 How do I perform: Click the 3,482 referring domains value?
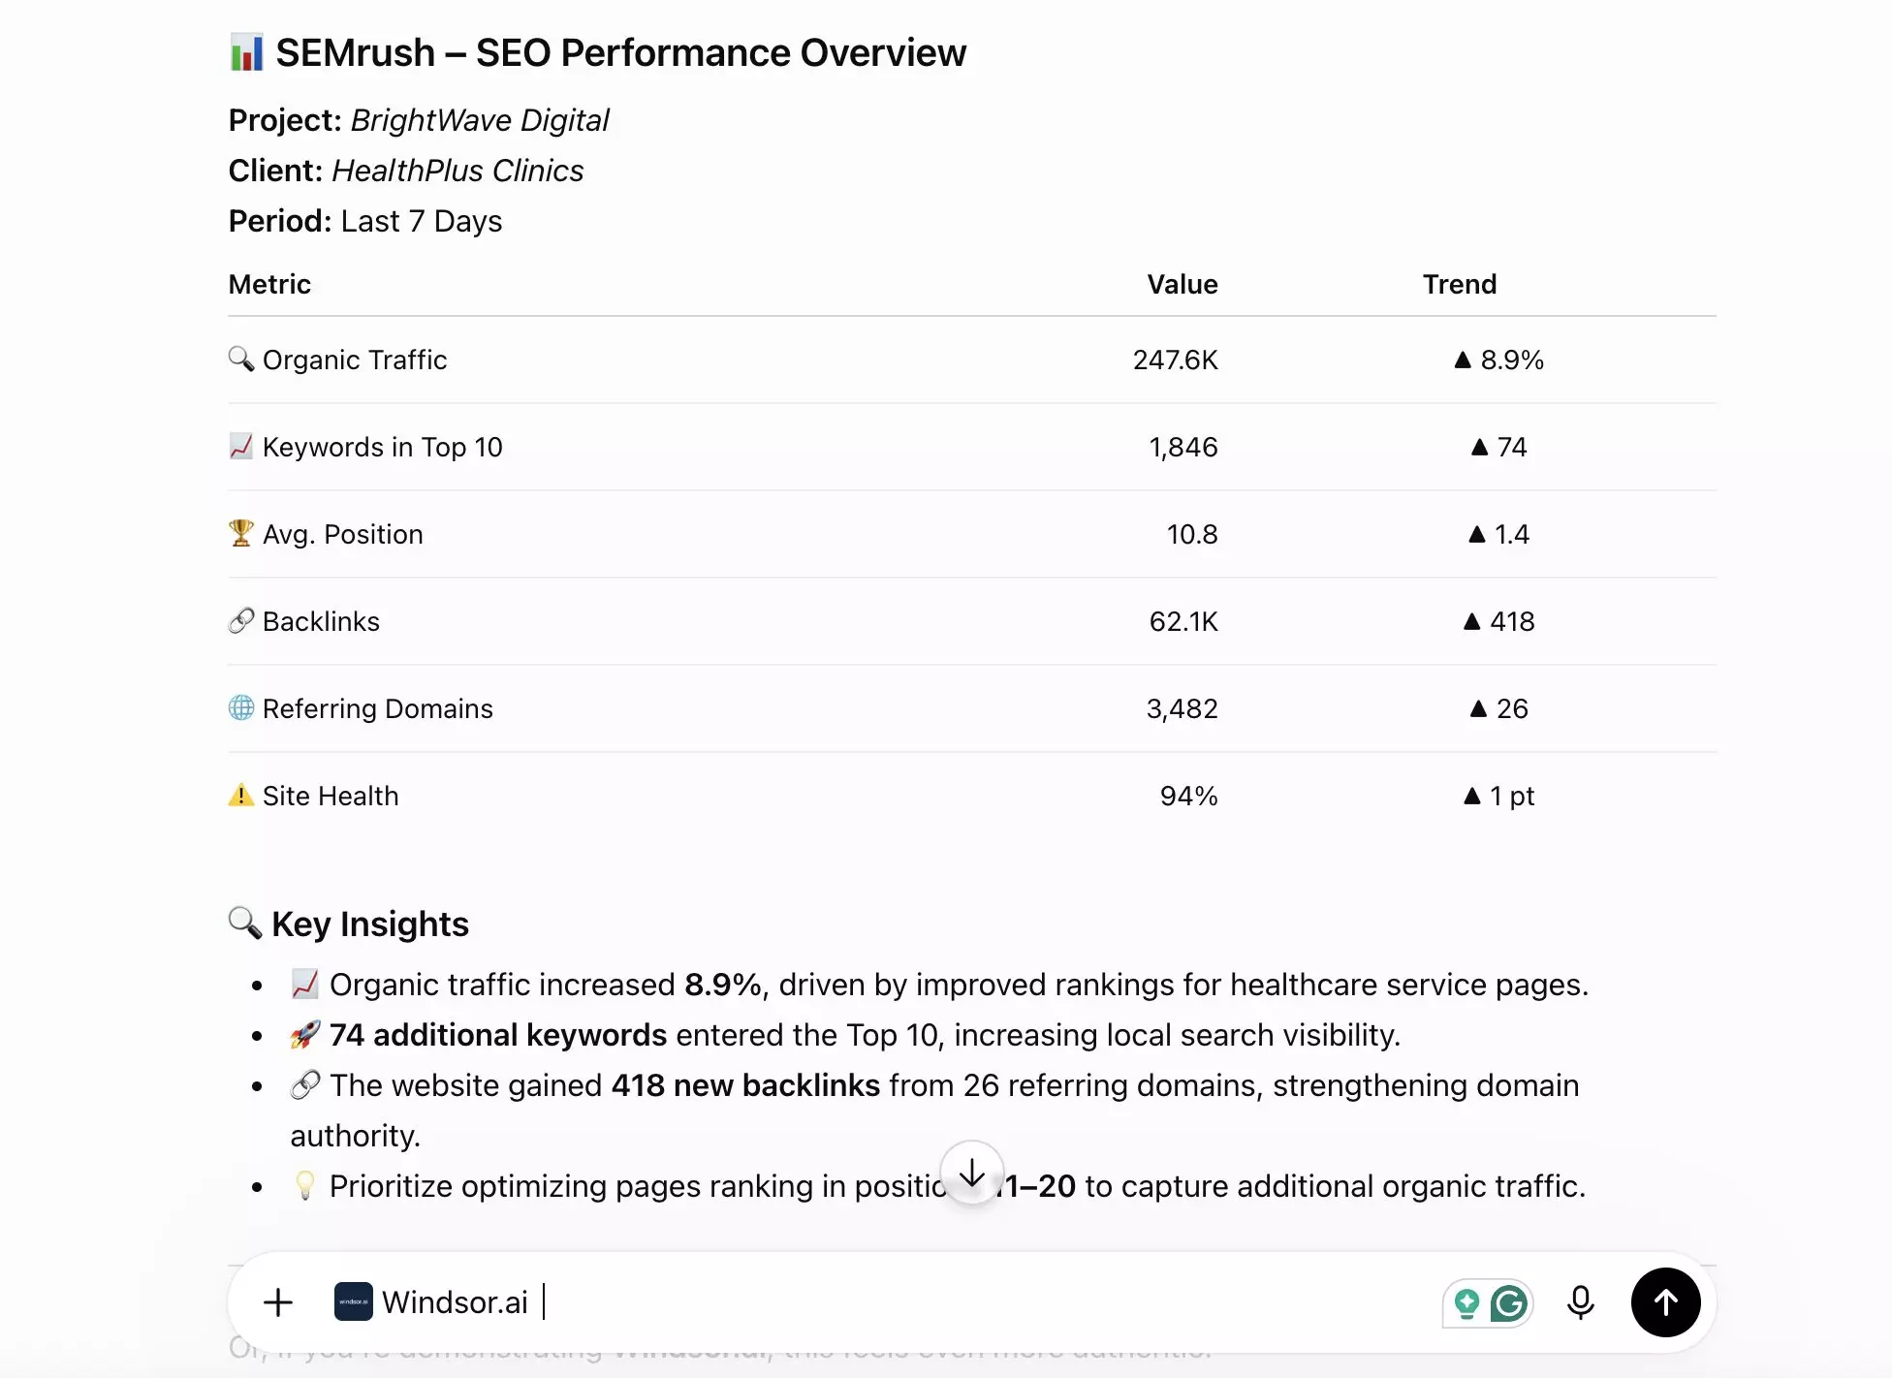[x=1182, y=708]
